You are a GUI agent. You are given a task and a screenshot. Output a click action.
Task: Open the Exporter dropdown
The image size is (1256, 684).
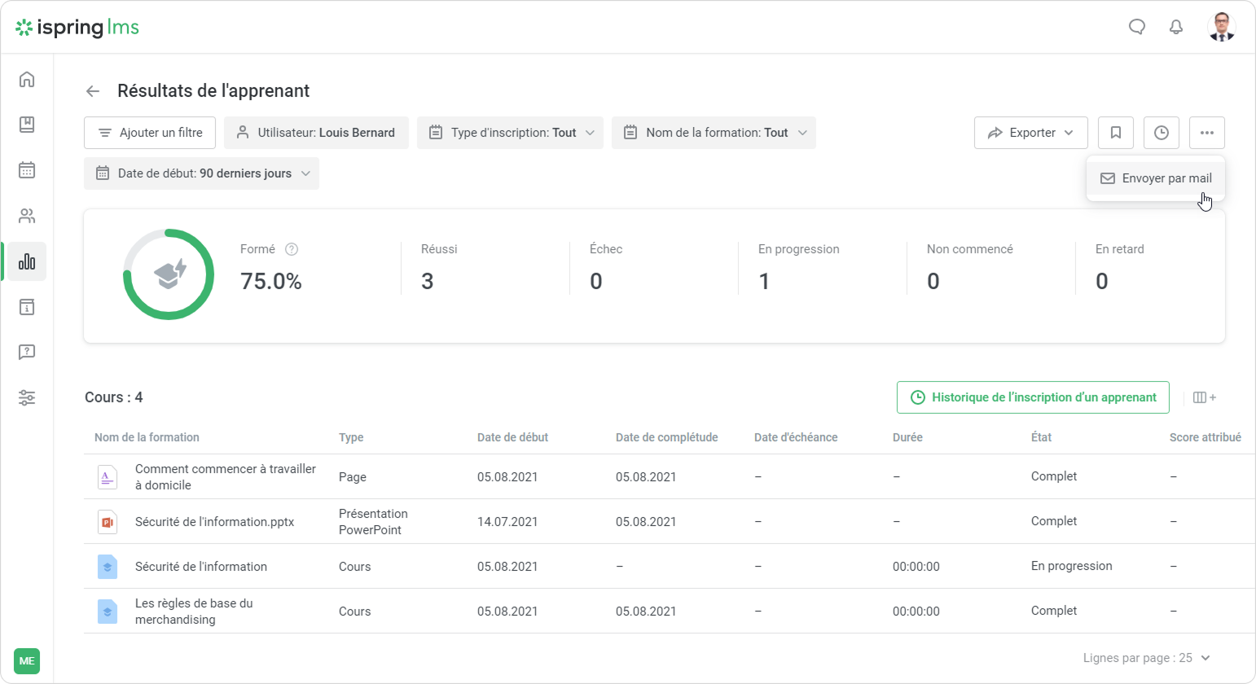[1030, 133]
